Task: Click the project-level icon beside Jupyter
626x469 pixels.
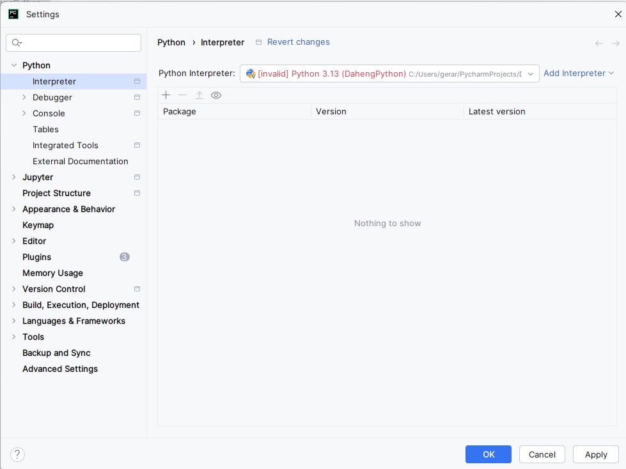Action: point(137,177)
